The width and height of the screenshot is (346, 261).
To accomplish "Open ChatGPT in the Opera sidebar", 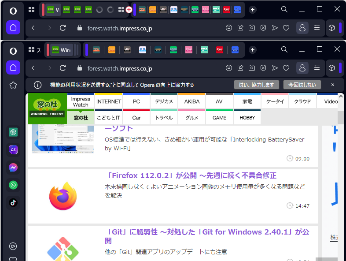I will [x=13, y=132].
